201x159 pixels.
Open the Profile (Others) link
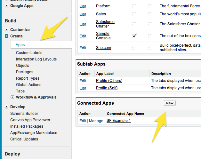coord(109,81)
